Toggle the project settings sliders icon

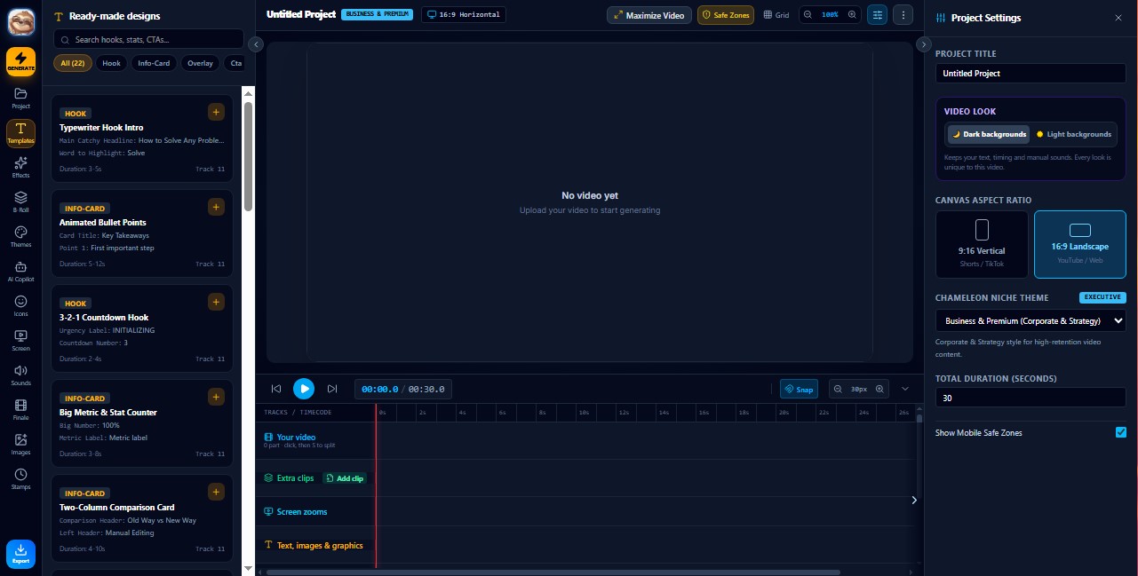[877, 15]
